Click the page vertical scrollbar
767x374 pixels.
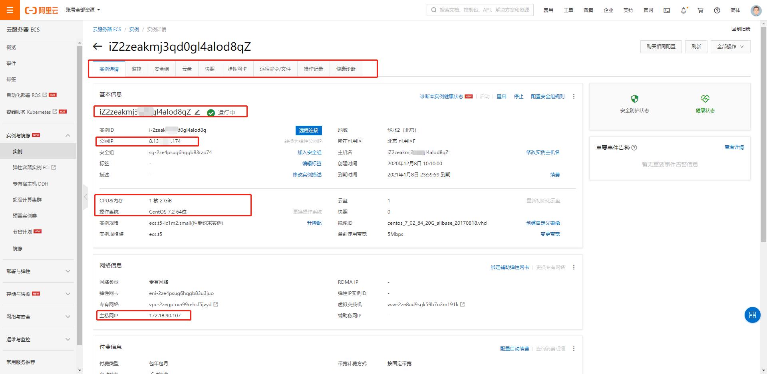pyautogui.click(x=764, y=134)
